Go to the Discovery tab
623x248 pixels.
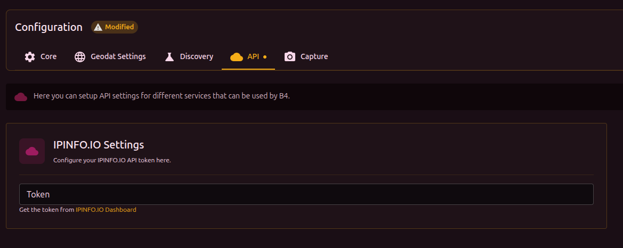click(x=196, y=56)
